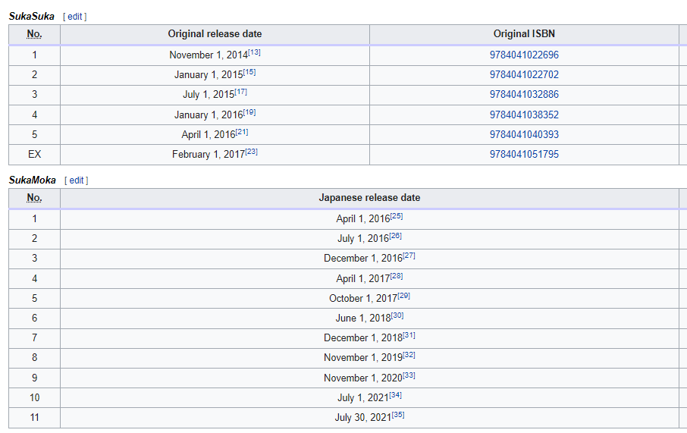Click the No. column header in SukaSuka table
The image size is (687, 433).
tap(34, 34)
